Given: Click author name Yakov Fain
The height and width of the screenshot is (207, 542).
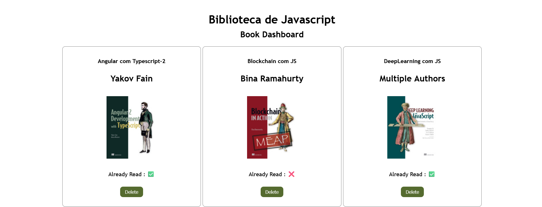Looking at the screenshot, I should pyautogui.click(x=131, y=78).
